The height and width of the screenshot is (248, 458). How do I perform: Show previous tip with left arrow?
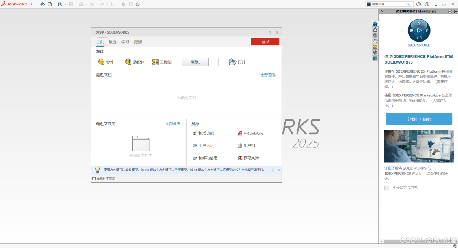tap(273, 170)
